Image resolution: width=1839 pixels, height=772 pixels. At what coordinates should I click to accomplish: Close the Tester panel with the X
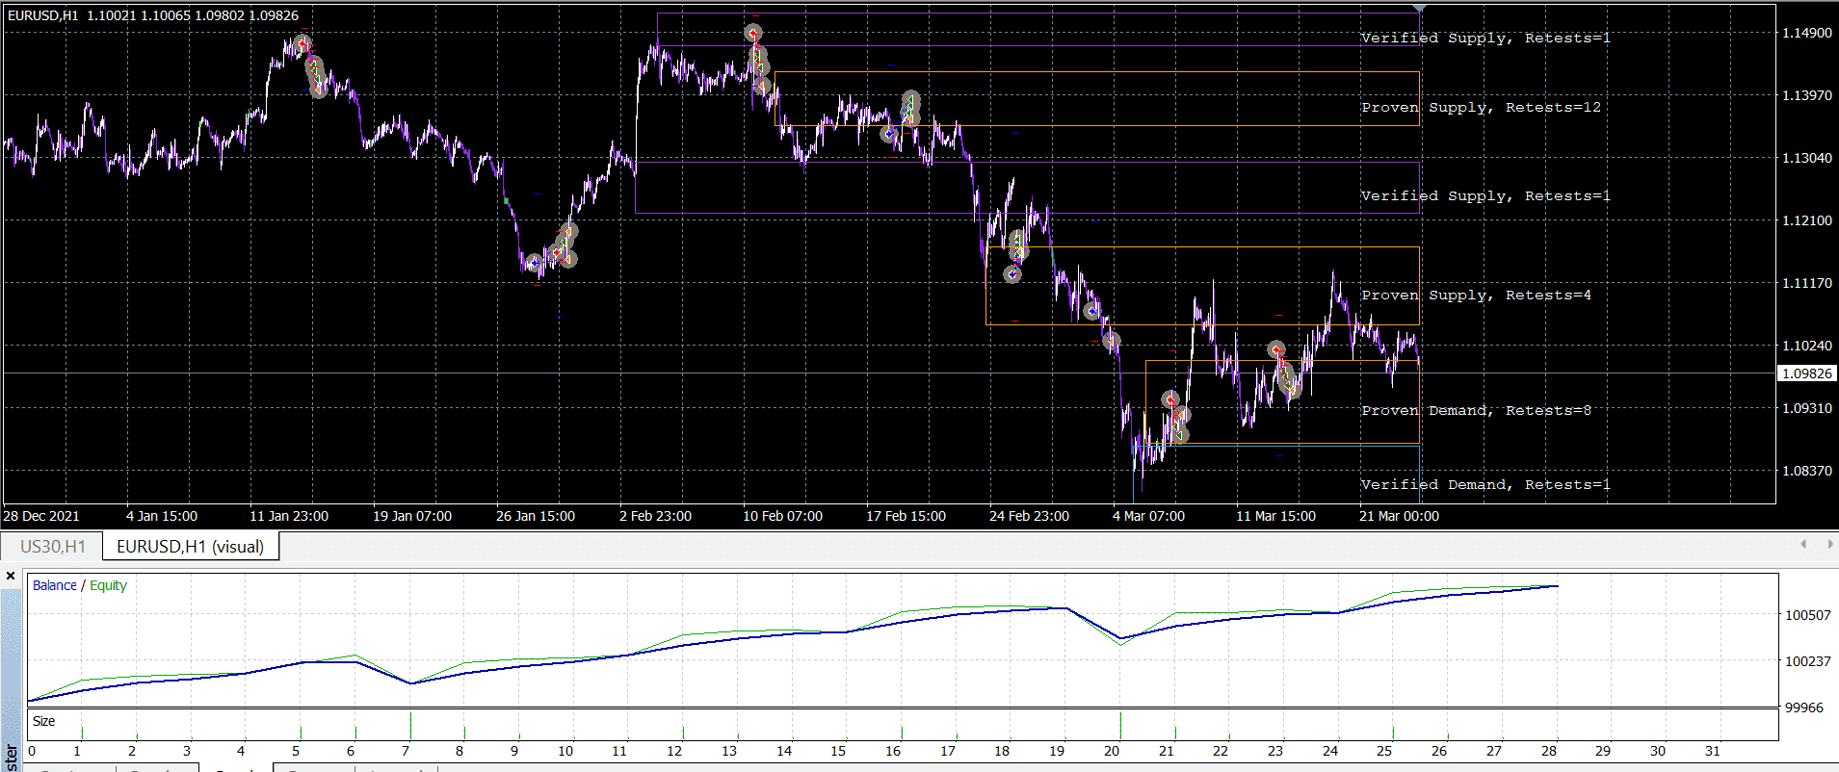[11, 577]
